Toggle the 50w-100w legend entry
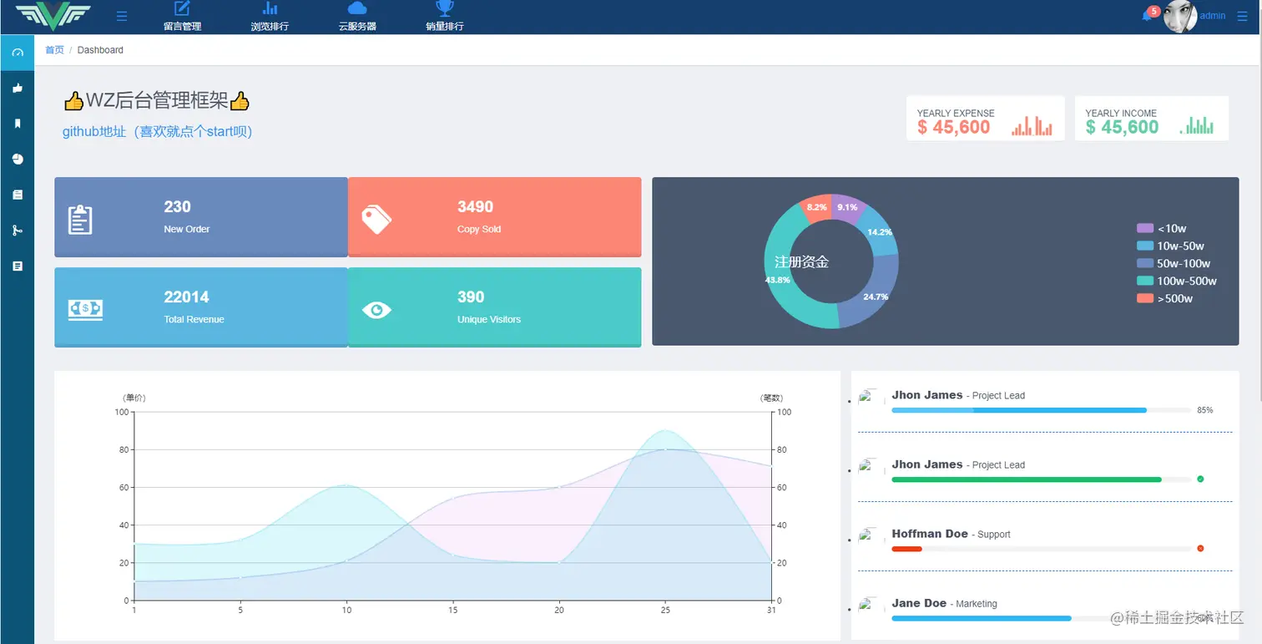The height and width of the screenshot is (644, 1262). (x=1174, y=263)
